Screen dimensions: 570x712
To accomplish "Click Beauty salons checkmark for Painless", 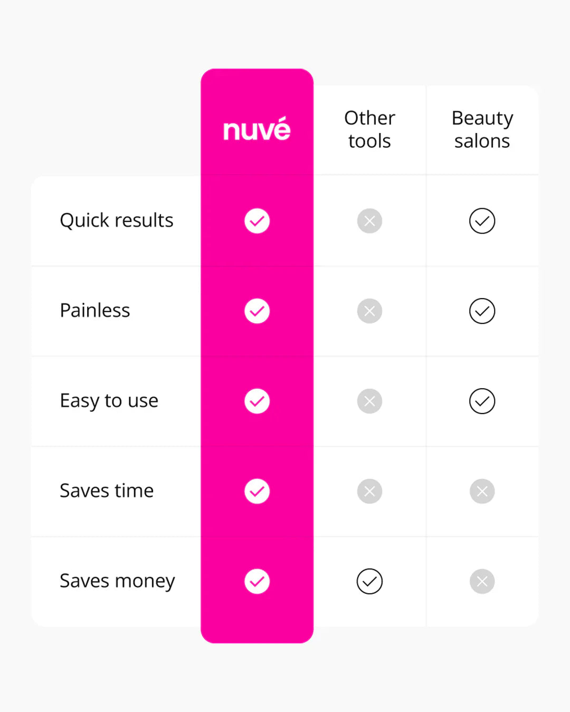I will coord(482,311).
